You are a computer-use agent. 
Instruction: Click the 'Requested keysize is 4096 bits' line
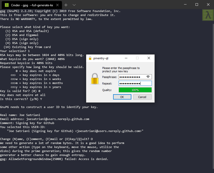[26, 63]
